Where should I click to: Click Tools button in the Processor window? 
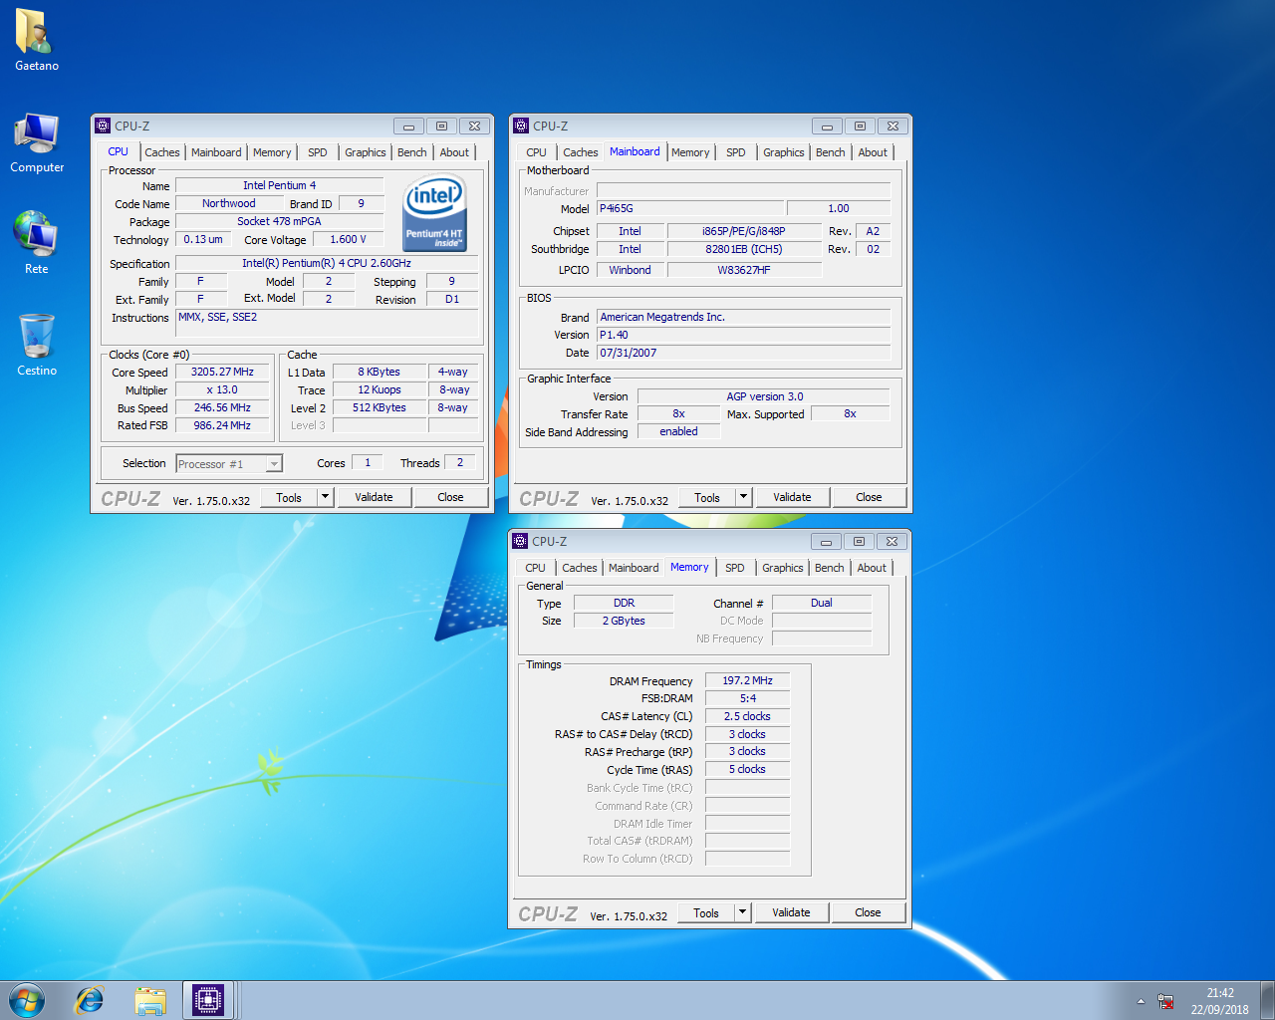coord(289,497)
